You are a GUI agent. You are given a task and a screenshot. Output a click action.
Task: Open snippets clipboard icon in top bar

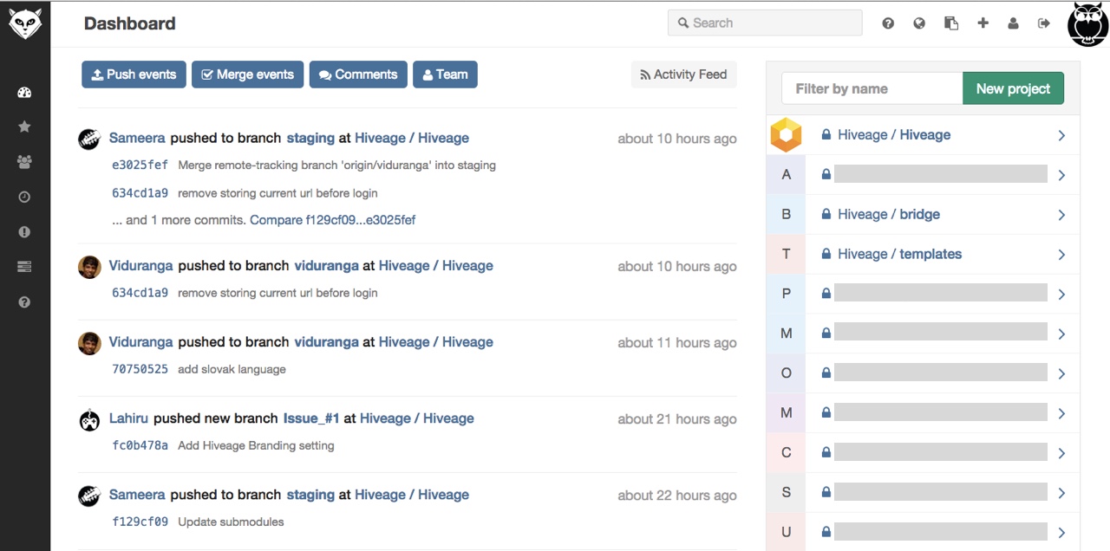click(x=951, y=23)
